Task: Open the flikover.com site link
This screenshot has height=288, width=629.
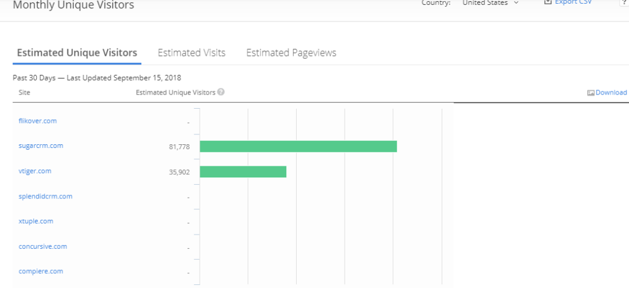Action: [38, 121]
